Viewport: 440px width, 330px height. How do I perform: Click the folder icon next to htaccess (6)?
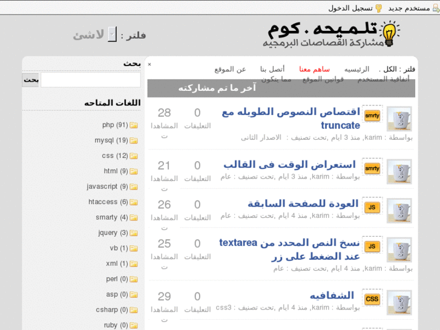tap(134, 202)
